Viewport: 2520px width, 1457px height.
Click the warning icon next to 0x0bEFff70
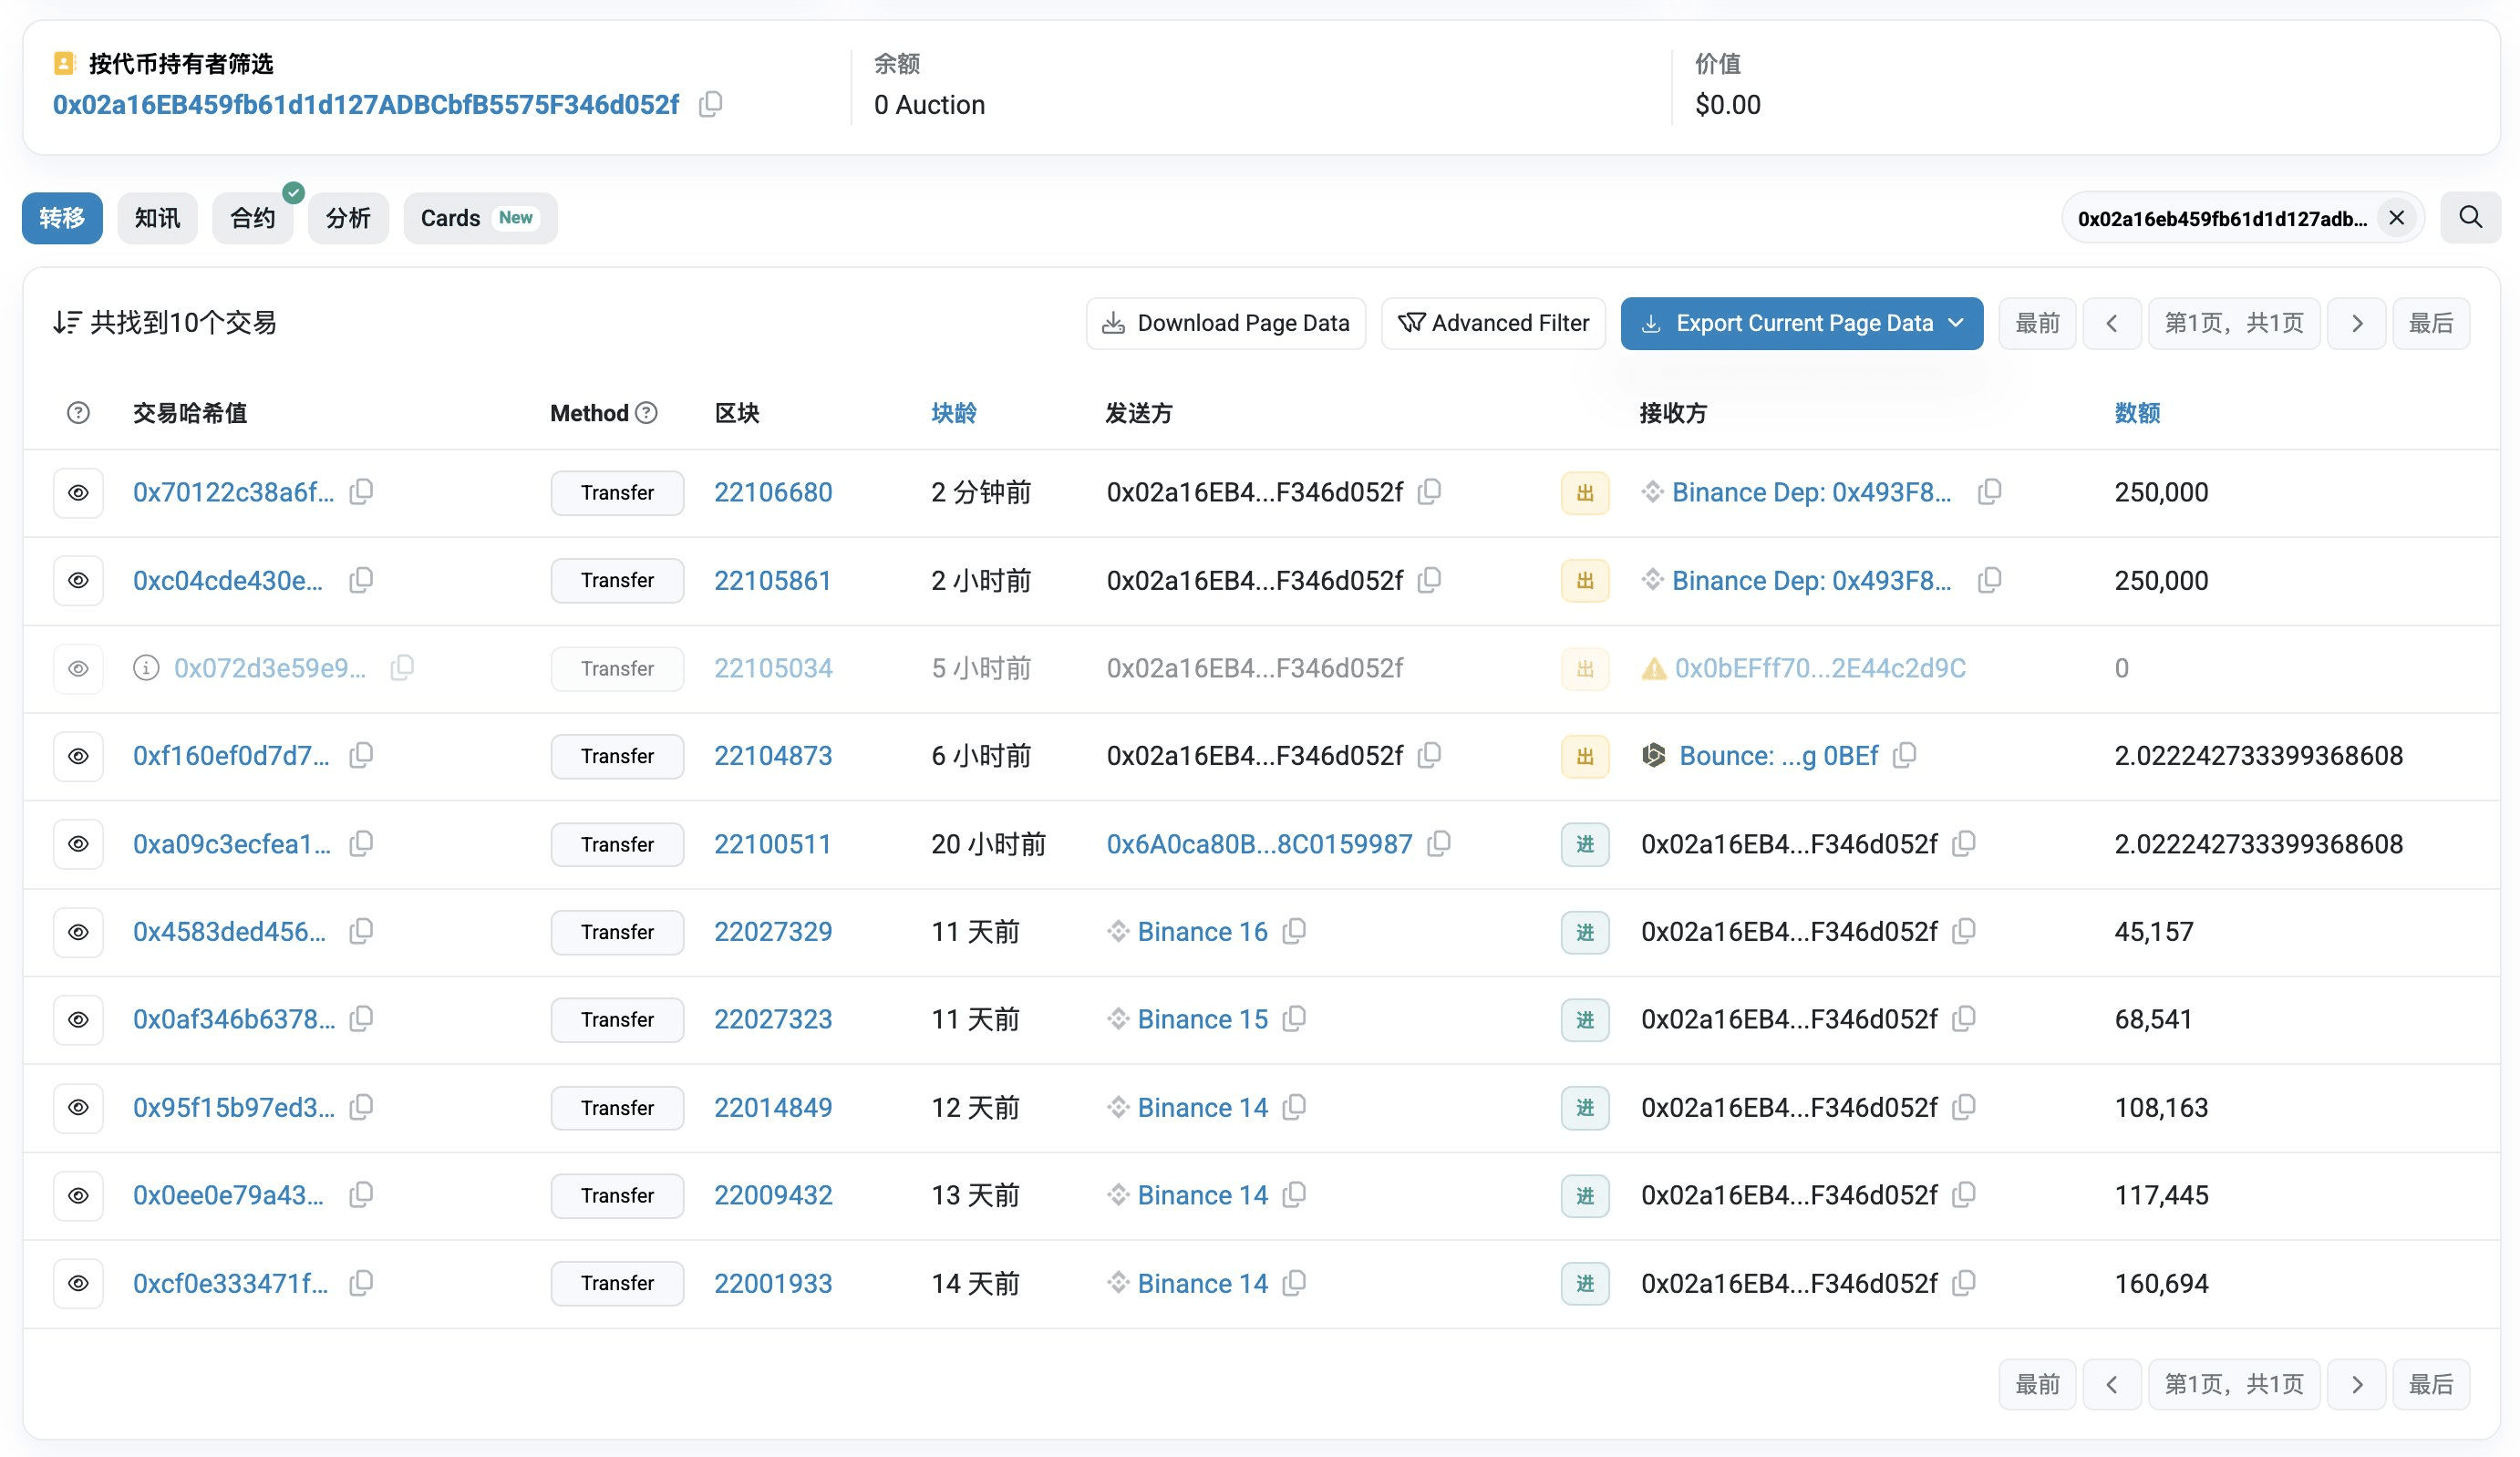1654,668
